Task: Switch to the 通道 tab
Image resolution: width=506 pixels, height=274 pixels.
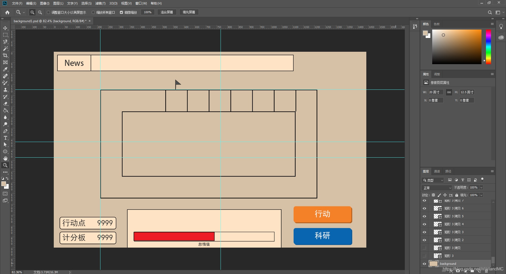Action: click(437, 171)
